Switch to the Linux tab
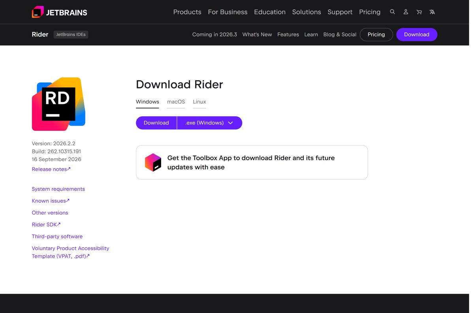 point(199,102)
